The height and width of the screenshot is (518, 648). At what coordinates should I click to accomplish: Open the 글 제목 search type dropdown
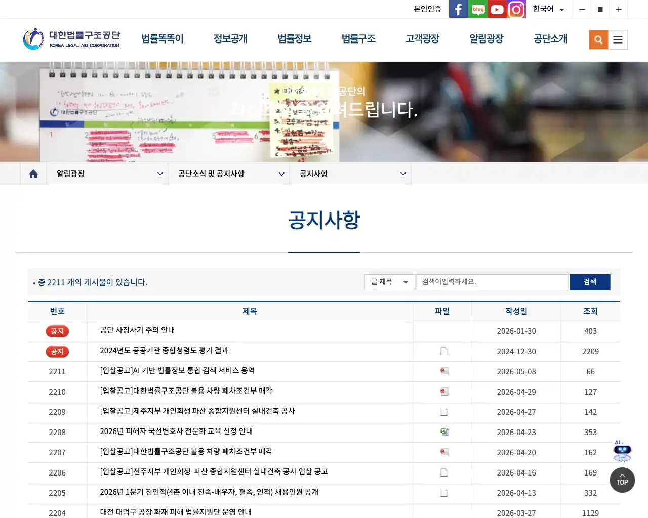(x=389, y=282)
